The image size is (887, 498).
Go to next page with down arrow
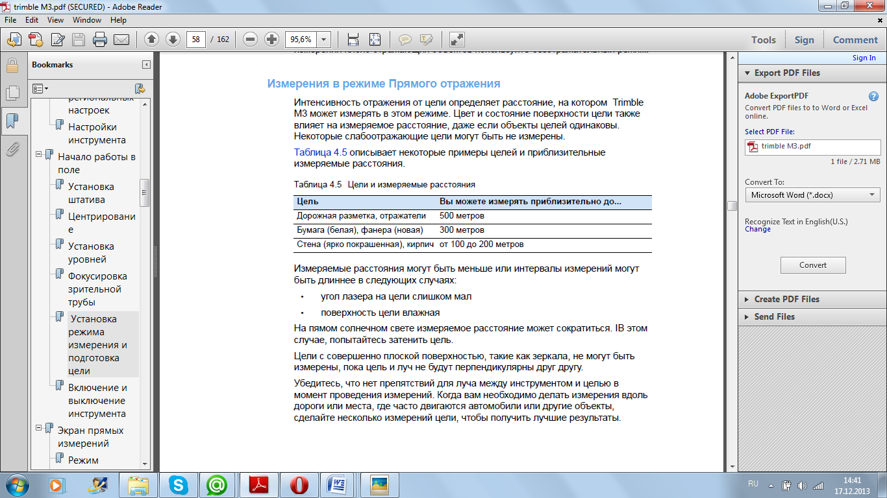click(173, 40)
